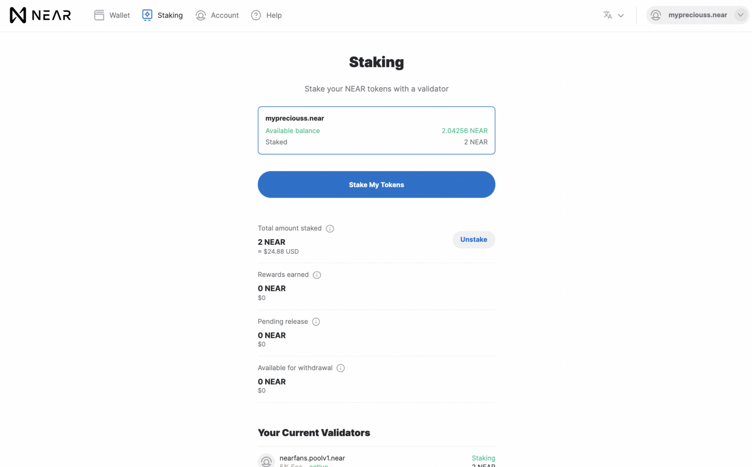Click the Staking diamond icon in the navbar
Viewport: 752px width, 467px height.
(147, 15)
